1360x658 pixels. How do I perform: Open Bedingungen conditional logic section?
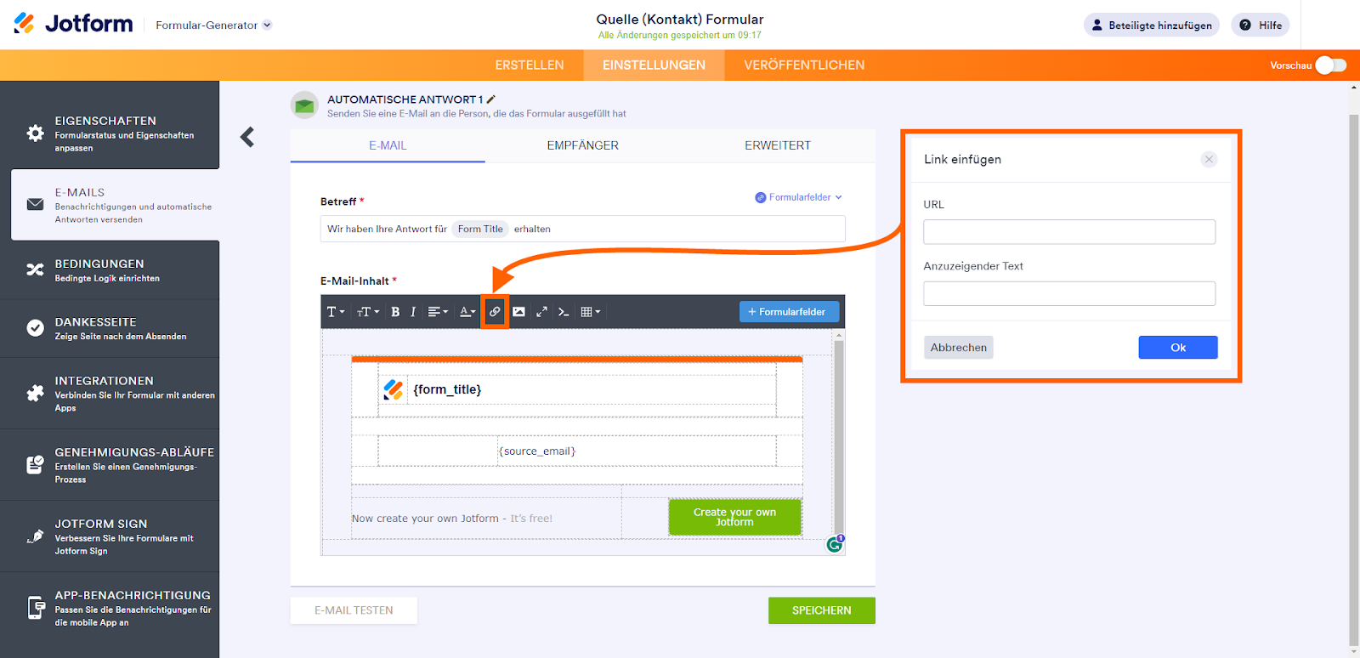[x=110, y=270]
